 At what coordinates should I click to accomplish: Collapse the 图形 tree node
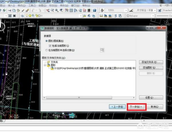tap(45, 65)
